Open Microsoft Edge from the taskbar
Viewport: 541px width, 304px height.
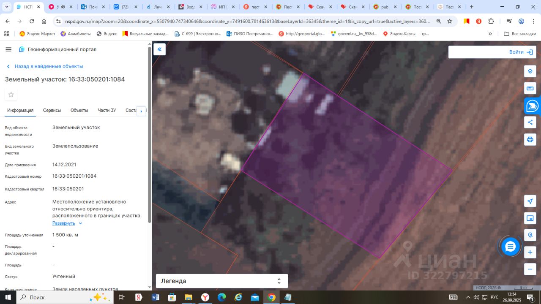tap(221, 297)
